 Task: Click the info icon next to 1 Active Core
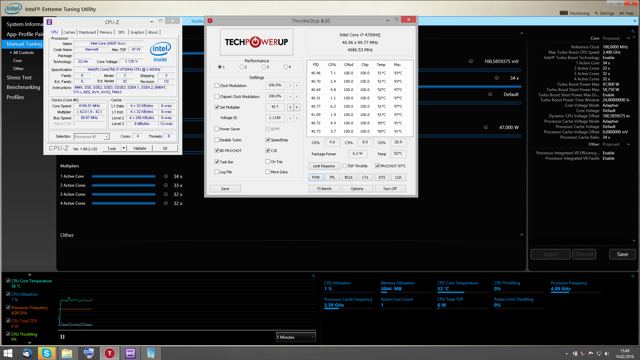(x=166, y=176)
